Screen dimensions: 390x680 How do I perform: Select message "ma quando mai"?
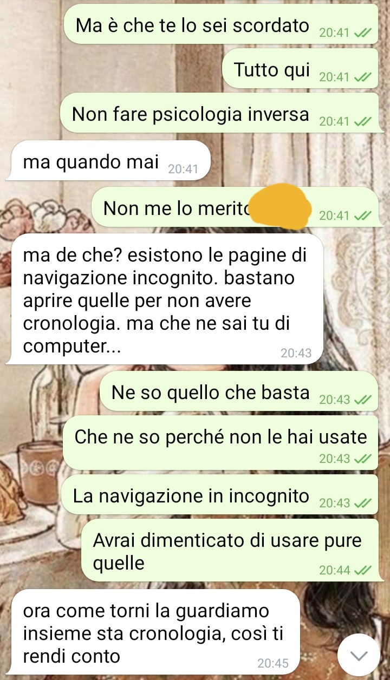tap(107, 161)
